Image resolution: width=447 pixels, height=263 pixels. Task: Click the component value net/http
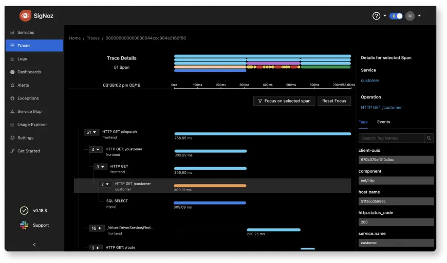pos(396,180)
